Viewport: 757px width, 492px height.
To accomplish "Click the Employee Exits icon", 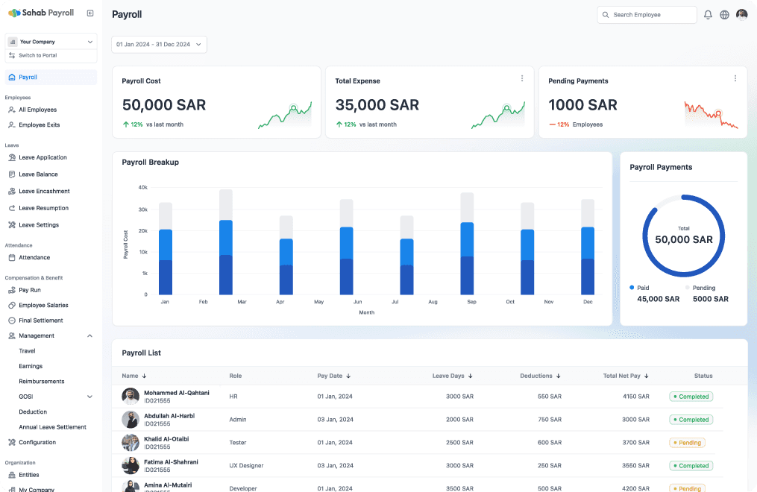I will 12,125.
